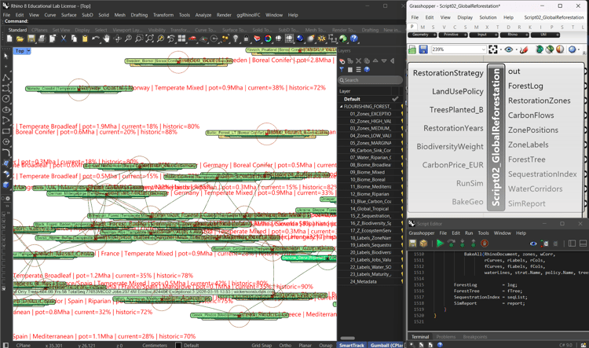Open the Rhino help question mark icon
Screen dimensions: 589x348
pos(354,38)
